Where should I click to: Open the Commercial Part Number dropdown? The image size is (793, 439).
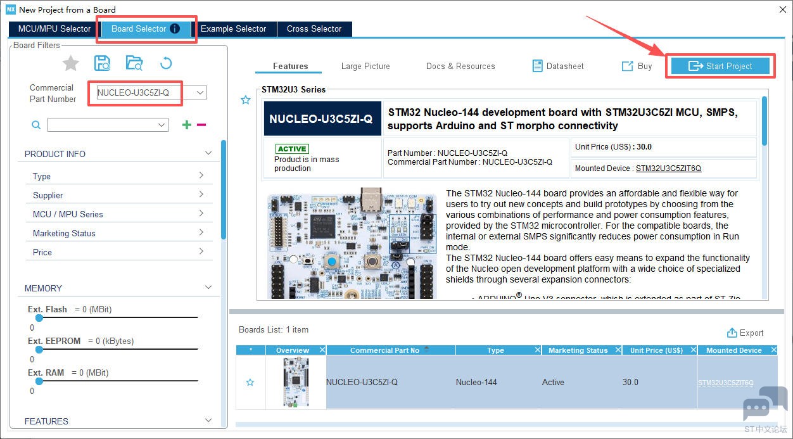[200, 92]
